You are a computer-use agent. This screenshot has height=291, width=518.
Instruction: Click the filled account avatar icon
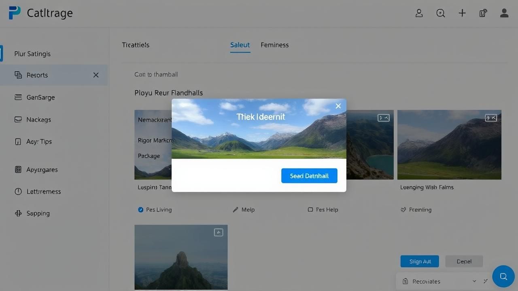coord(504,13)
